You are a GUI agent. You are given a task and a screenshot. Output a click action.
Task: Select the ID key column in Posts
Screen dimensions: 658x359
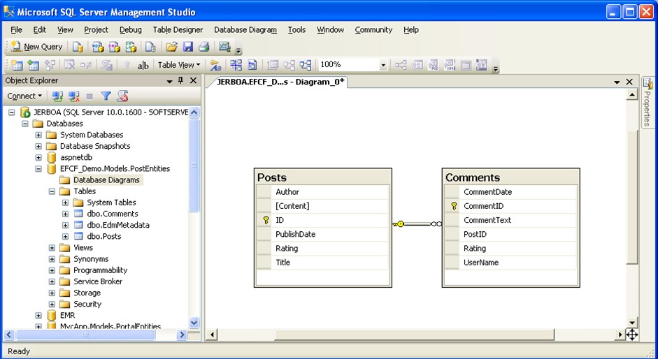coord(322,220)
